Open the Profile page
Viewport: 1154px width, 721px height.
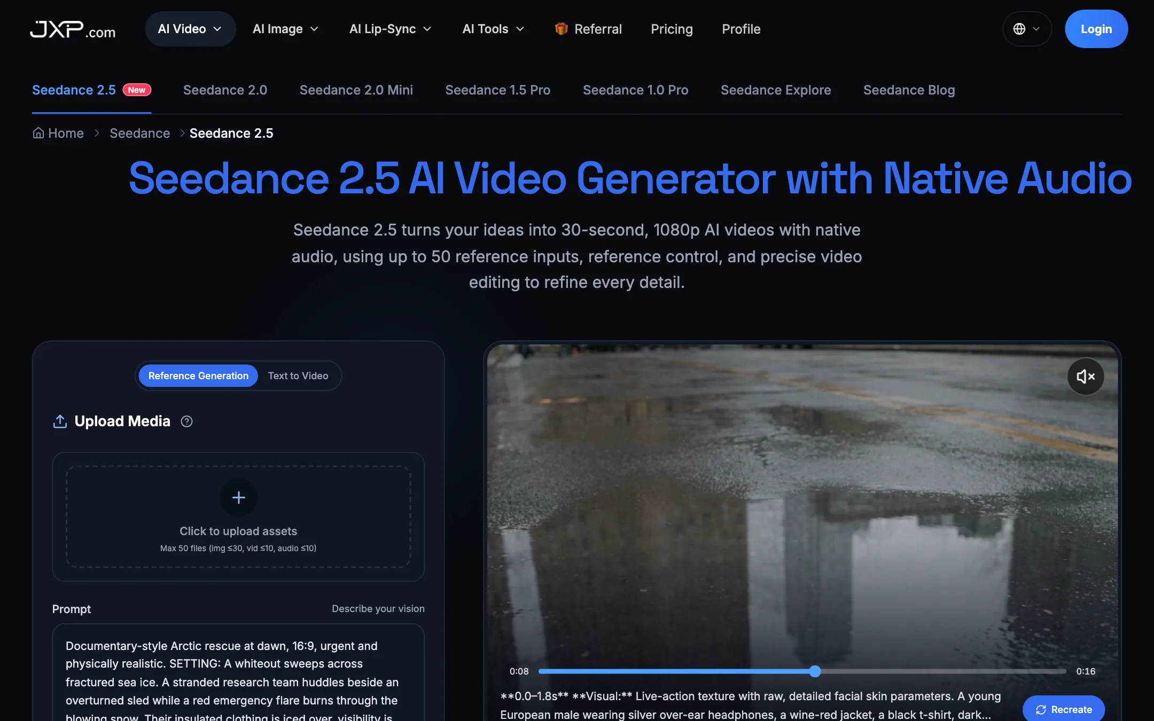tap(741, 29)
